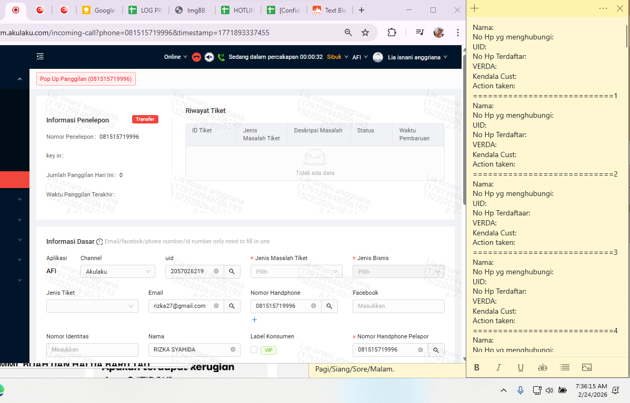The image size is (630, 403).
Task: Click the Nomor Identitas input field
Action: pos(92,349)
